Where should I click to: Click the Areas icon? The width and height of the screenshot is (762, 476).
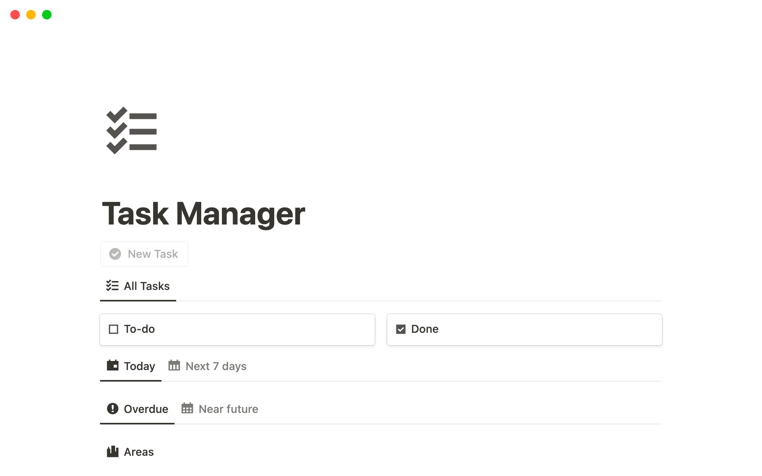click(x=113, y=451)
